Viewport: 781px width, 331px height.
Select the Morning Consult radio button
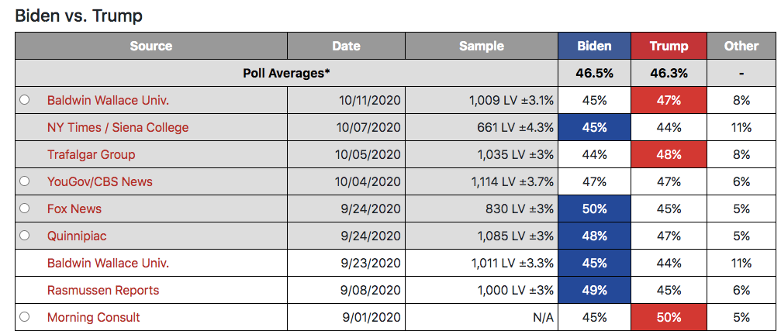pyautogui.click(x=24, y=317)
